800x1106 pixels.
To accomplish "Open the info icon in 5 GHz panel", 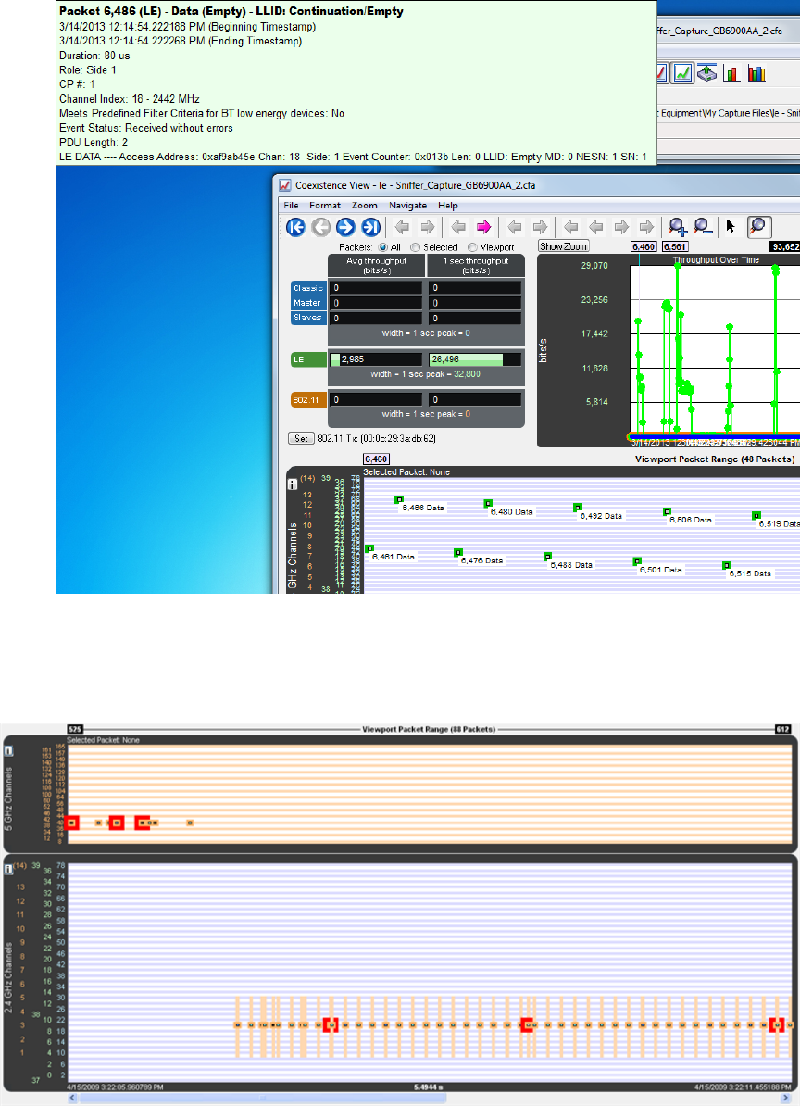I will click(x=8, y=751).
